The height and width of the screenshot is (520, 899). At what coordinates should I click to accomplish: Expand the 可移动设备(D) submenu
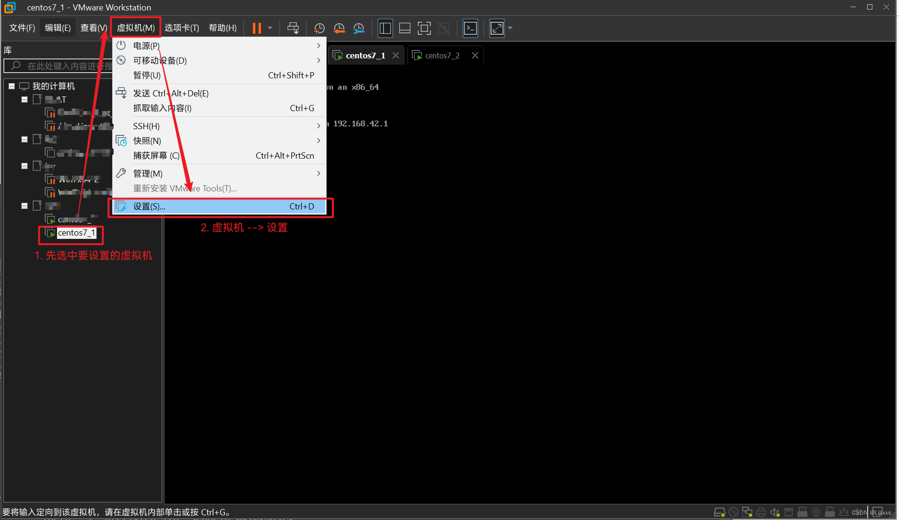[x=219, y=60]
